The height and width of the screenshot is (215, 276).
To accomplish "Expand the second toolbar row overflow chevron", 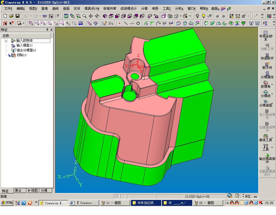I will coord(274,22).
